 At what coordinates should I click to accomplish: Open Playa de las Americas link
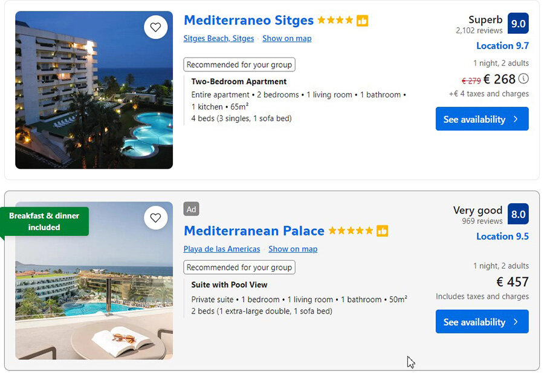pos(222,249)
